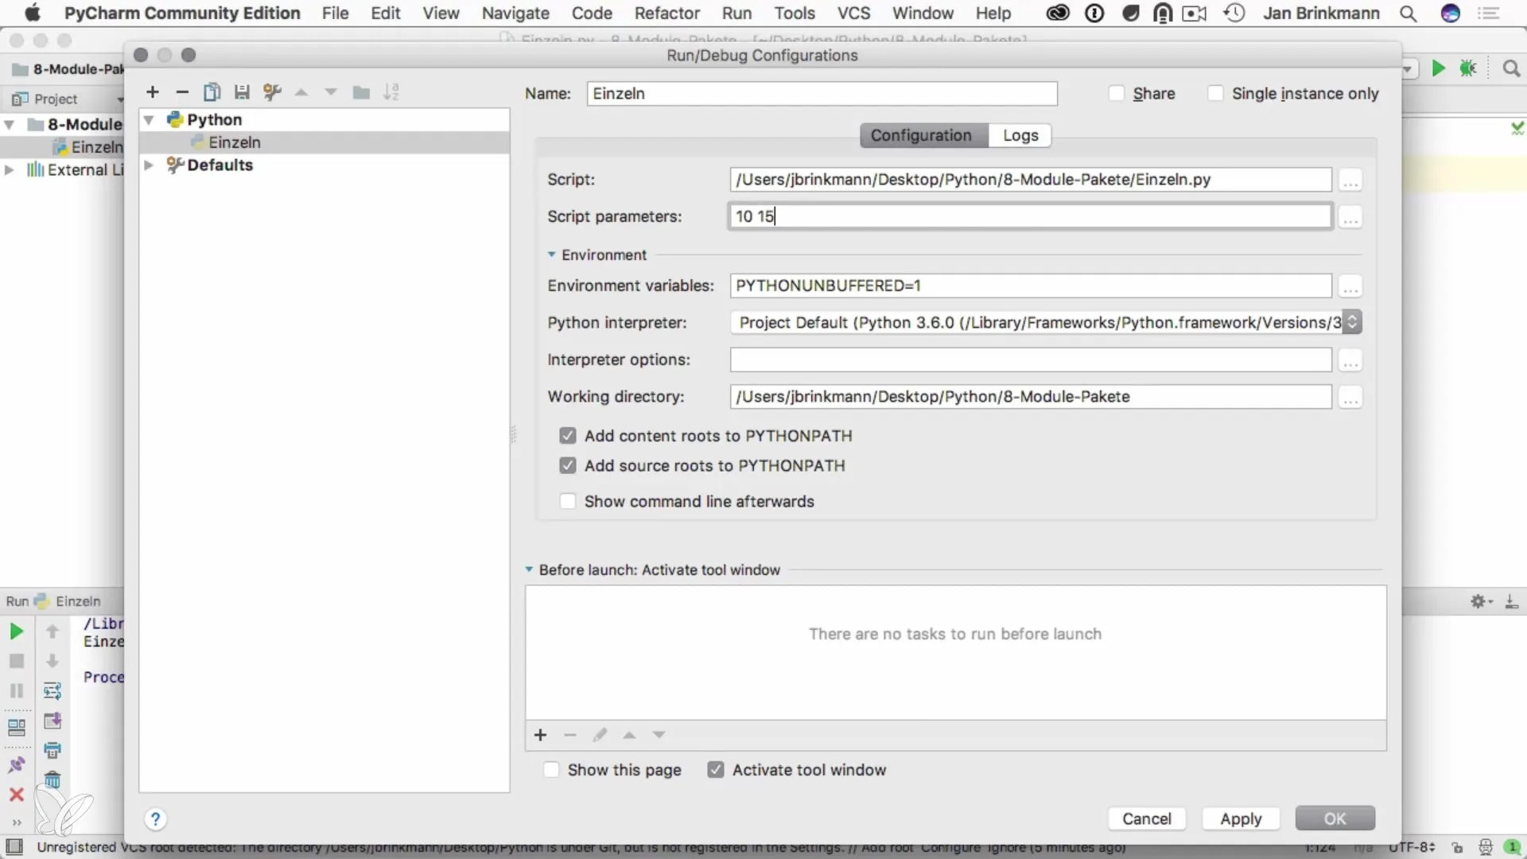
Task: Check Show this page option
Action: tap(550, 770)
